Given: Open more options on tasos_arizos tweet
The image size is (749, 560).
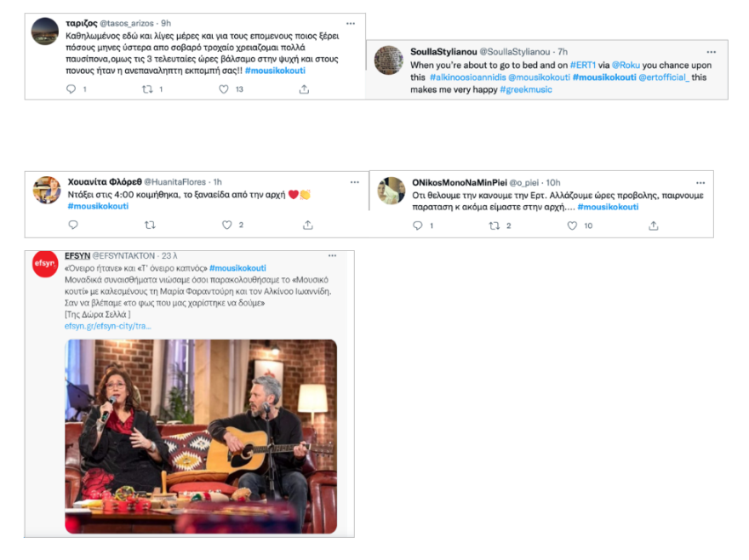Looking at the screenshot, I should pyautogui.click(x=351, y=24).
